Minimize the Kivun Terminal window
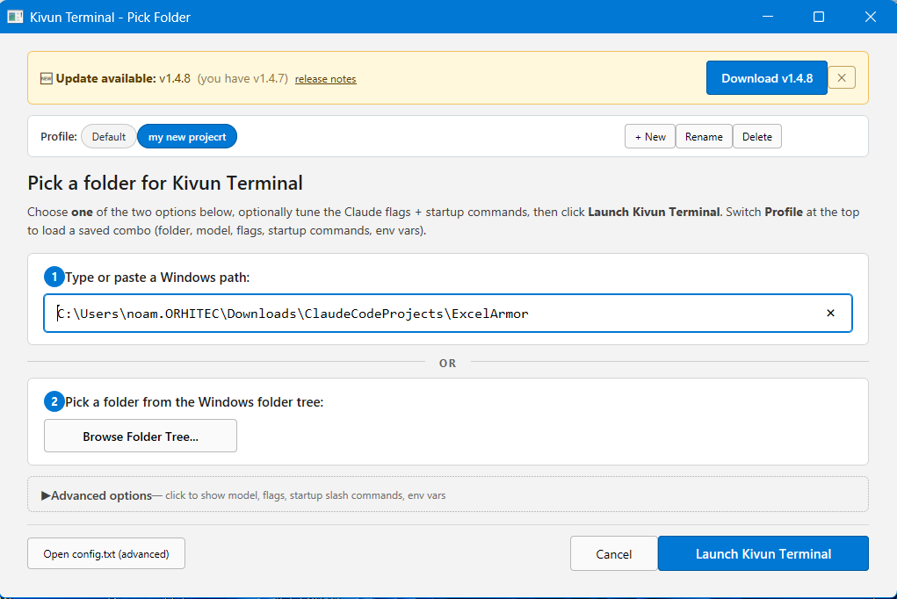Image resolution: width=897 pixels, height=599 pixels. [x=768, y=17]
